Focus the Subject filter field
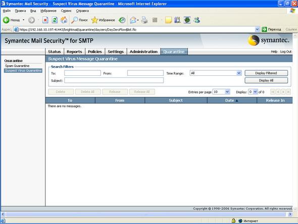Screen dimensions: 298x224 [114, 80]
